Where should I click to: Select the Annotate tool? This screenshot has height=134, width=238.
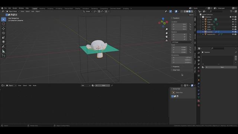(x=3, y=47)
